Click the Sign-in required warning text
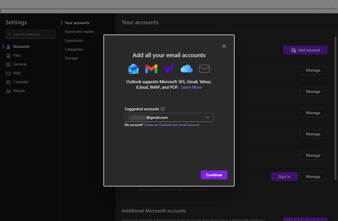 pos(173,189)
